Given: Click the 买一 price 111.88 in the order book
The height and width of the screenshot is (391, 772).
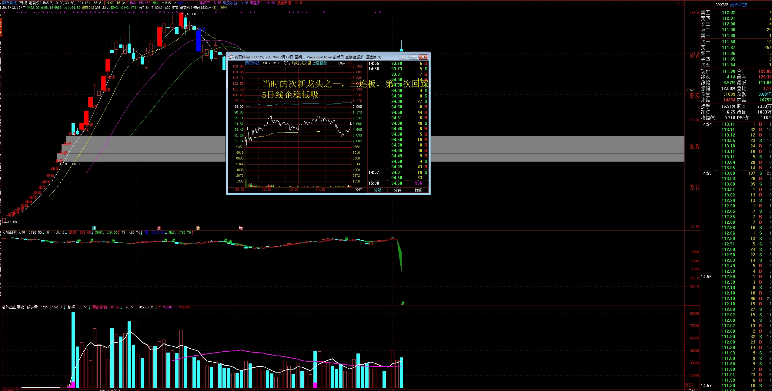Looking at the screenshot, I should coord(728,42).
